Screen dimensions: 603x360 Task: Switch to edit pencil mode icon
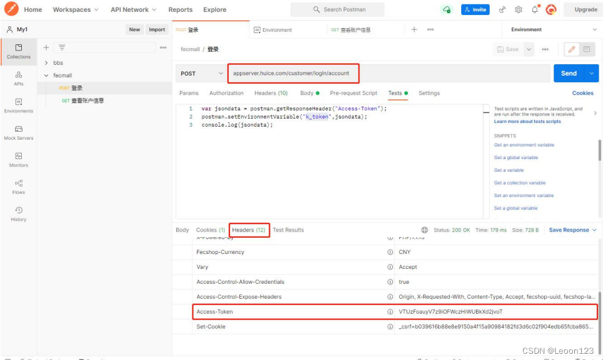572,49
